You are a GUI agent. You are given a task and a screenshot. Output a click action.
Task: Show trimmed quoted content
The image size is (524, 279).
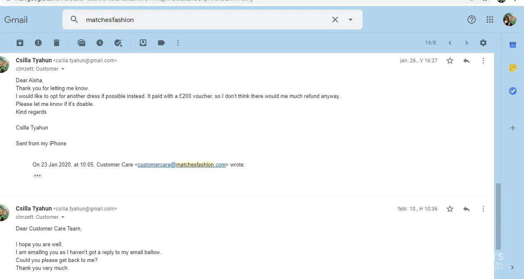coord(37,176)
